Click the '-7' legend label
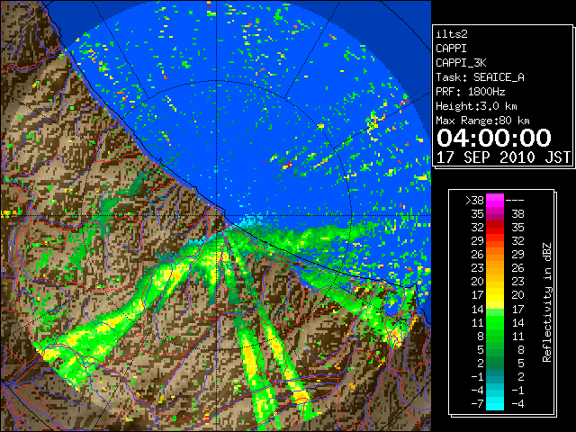The width and height of the screenshot is (576, 432). [x=477, y=404]
